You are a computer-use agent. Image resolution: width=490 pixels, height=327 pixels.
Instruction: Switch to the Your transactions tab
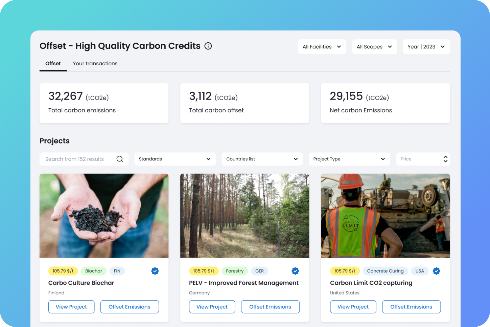pyautogui.click(x=95, y=64)
